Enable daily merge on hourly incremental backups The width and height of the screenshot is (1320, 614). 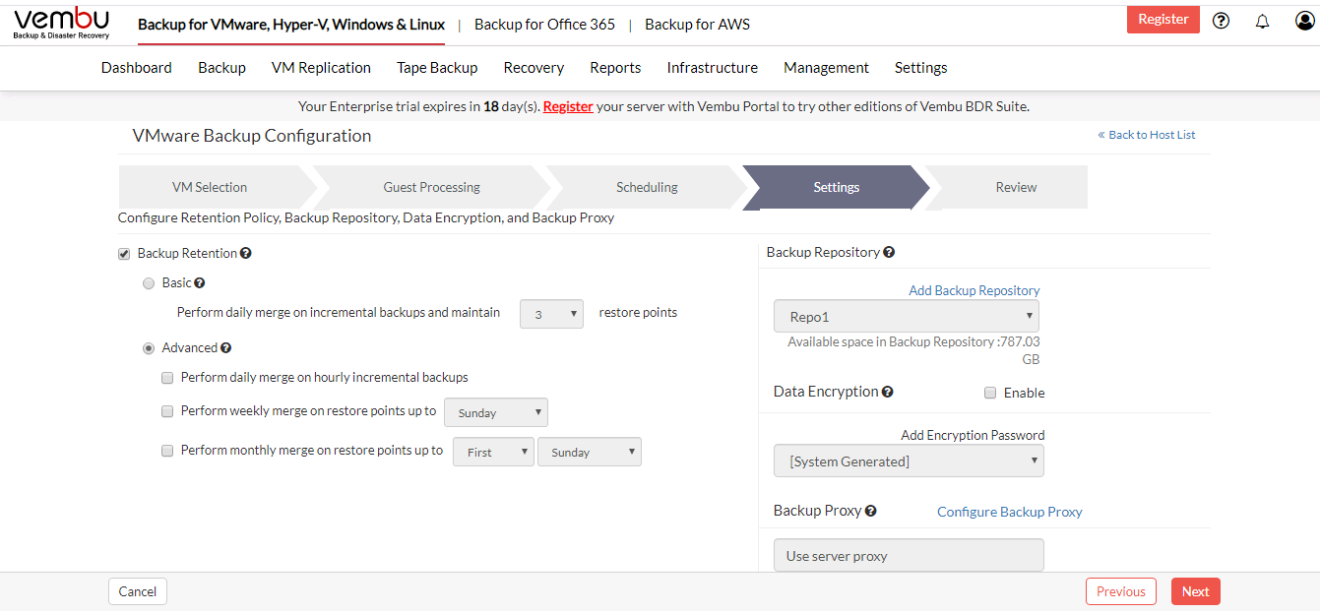click(167, 378)
